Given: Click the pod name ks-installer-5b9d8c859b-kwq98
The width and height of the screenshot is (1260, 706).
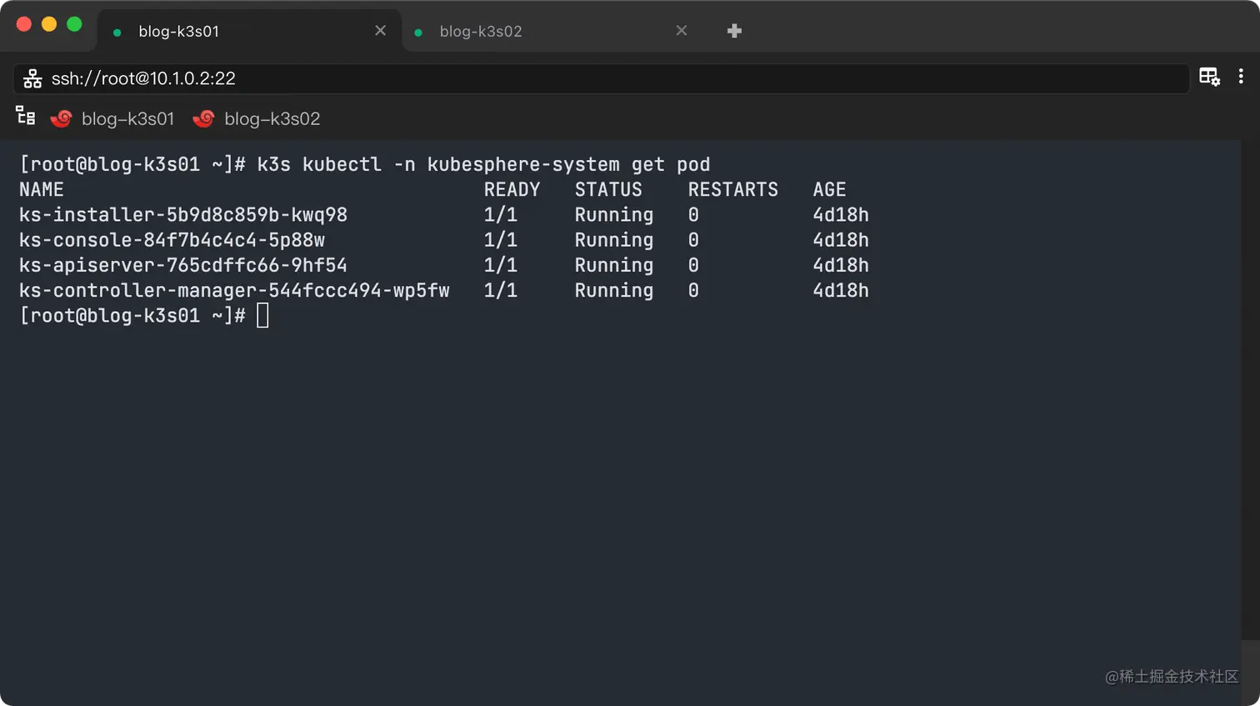Looking at the screenshot, I should point(183,215).
